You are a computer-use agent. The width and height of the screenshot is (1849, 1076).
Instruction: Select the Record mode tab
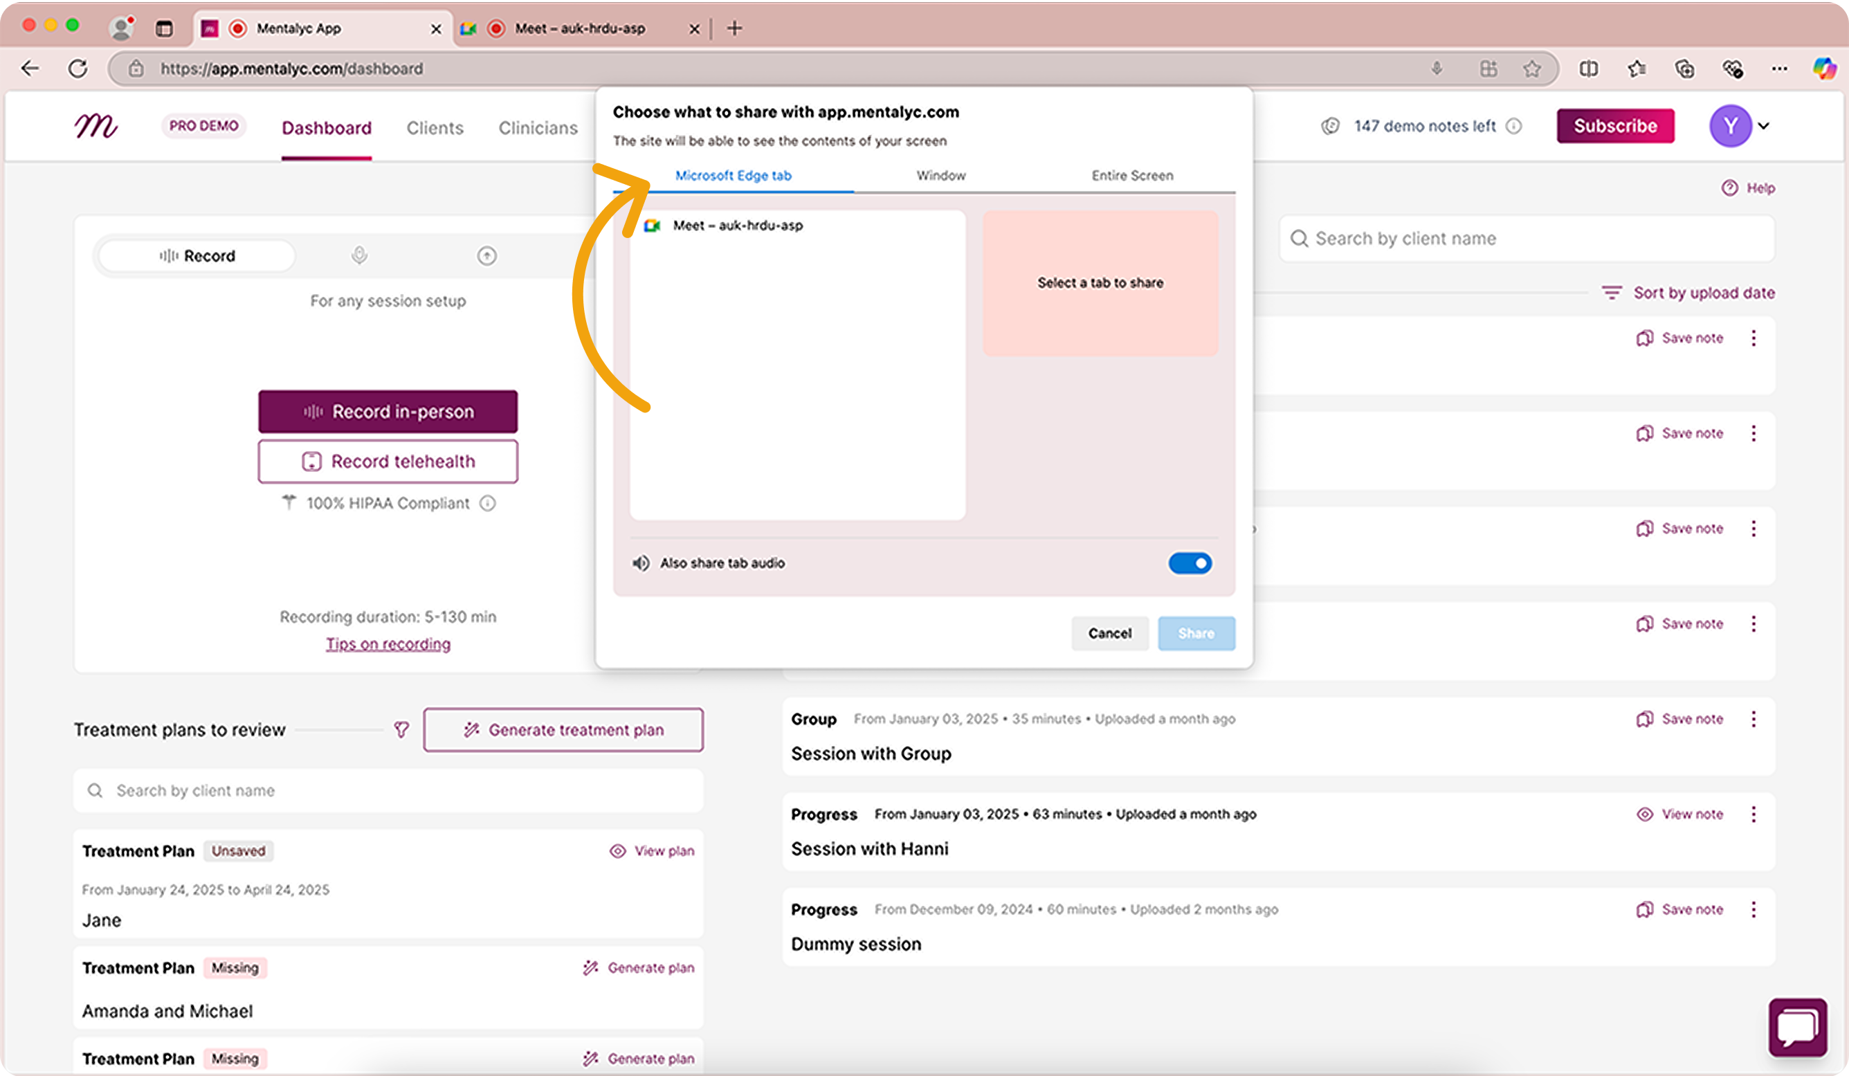(197, 256)
